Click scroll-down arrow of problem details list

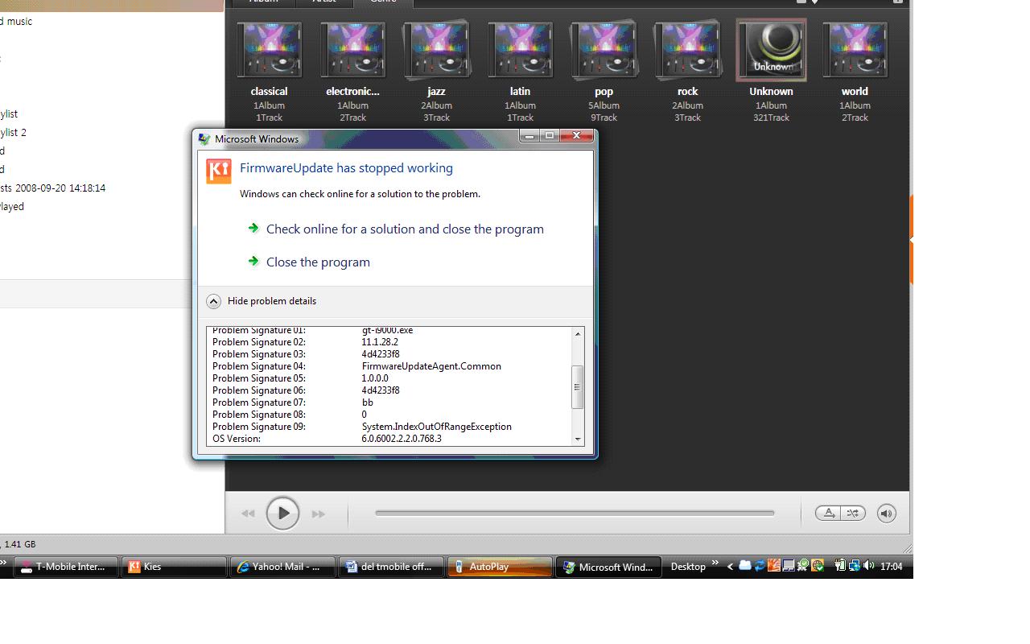click(577, 439)
